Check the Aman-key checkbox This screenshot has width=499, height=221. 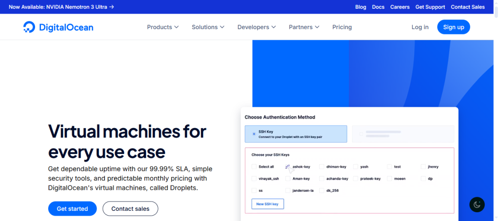pos(288,179)
